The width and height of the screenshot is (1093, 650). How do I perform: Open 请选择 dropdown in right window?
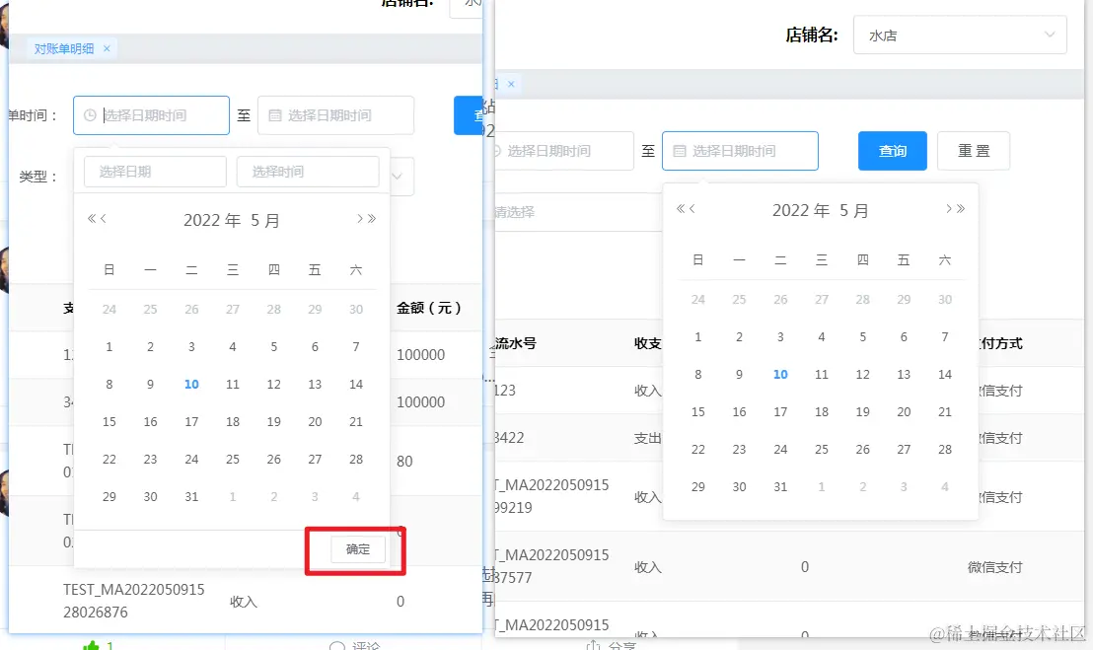(577, 212)
